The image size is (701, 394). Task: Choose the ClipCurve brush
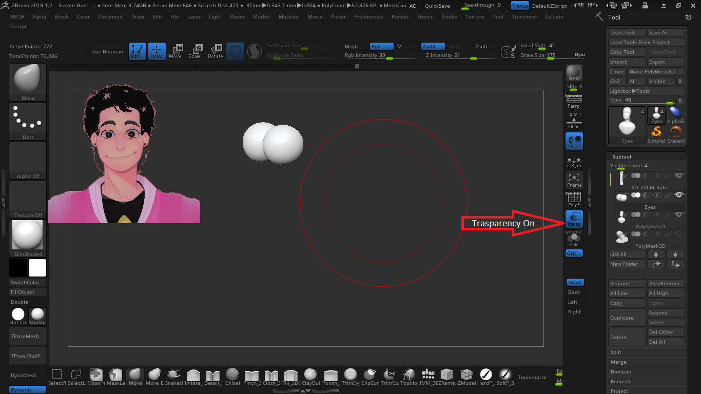[x=370, y=377]
